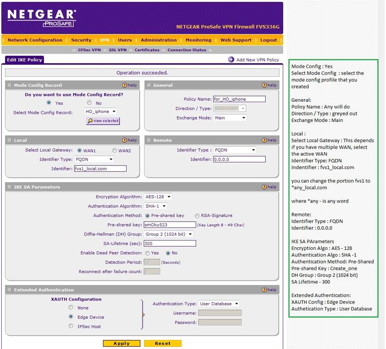
Task: Click the SA-Lifetime input field
Action: [170, 243]
